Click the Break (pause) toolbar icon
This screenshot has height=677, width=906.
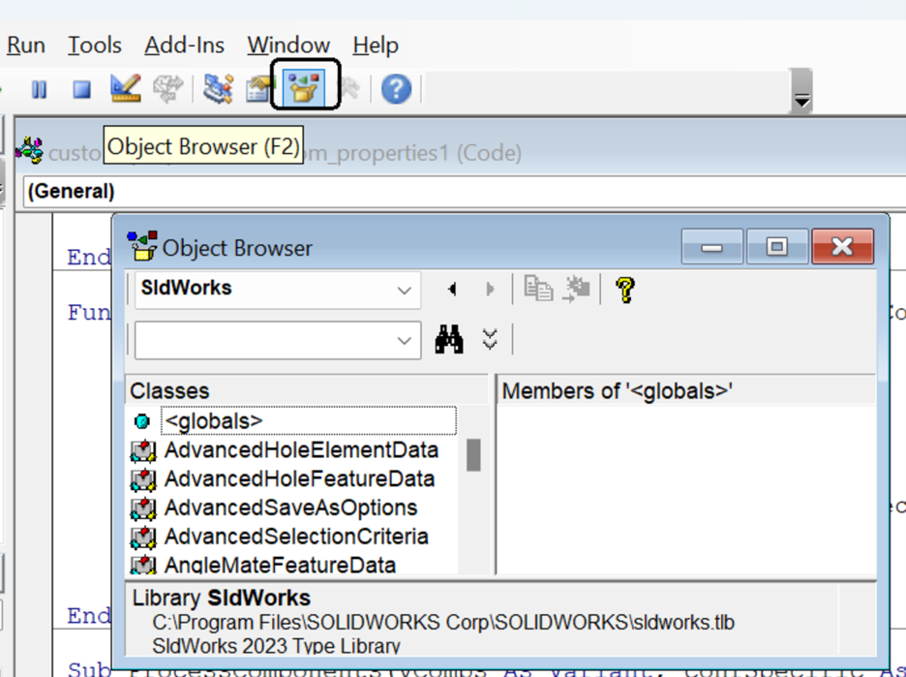click(40, 89)
